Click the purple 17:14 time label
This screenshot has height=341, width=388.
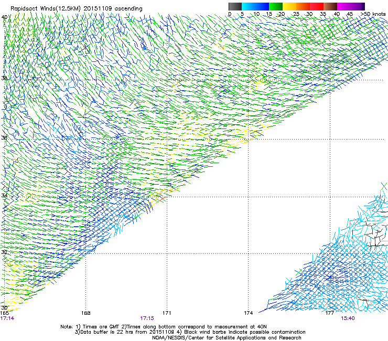click(7, 318)
